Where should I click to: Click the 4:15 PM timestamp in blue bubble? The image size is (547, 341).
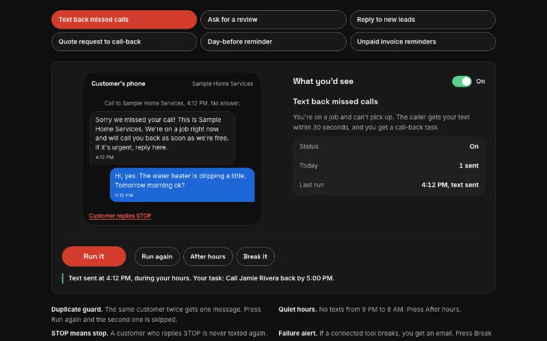tap(124, 195)
